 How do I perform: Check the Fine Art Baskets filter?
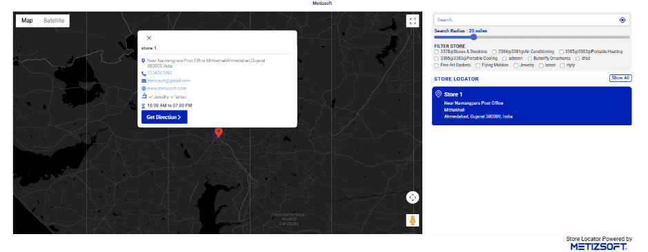click(x=436, y=65)
